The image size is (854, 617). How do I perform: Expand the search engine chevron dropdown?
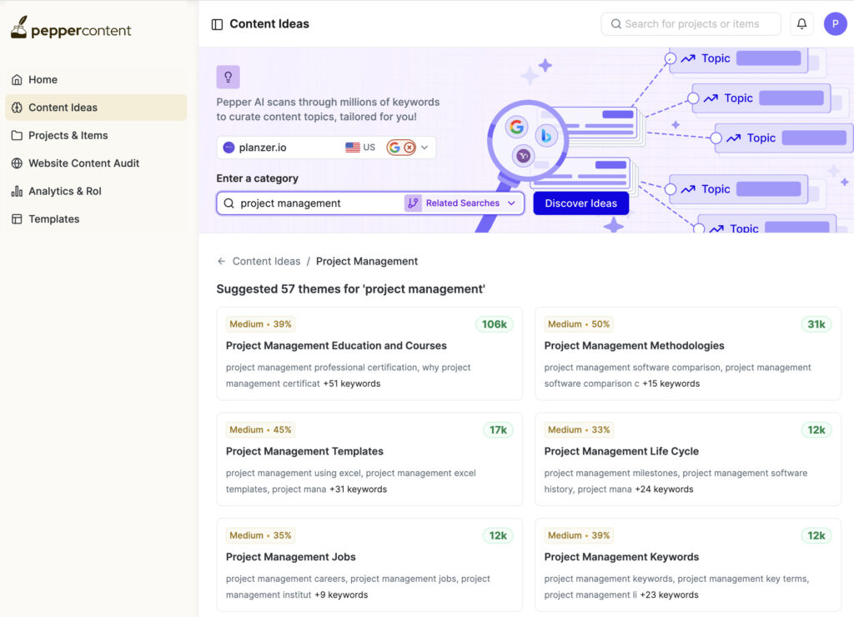click(x=424, y=148)
